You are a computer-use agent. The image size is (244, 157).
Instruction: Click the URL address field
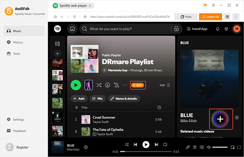coord(129,17)
